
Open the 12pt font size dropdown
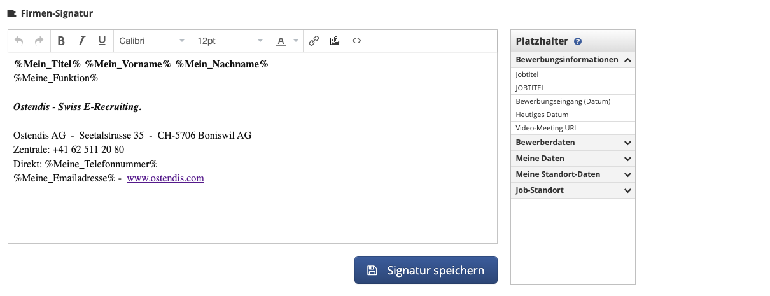pos(230,41)
